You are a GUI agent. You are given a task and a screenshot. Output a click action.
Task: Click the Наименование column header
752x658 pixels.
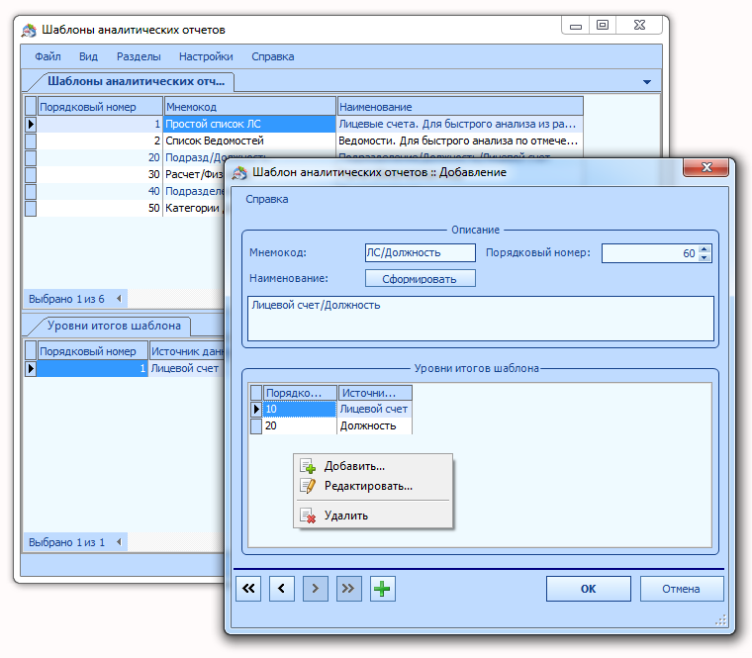pos(460,107)
